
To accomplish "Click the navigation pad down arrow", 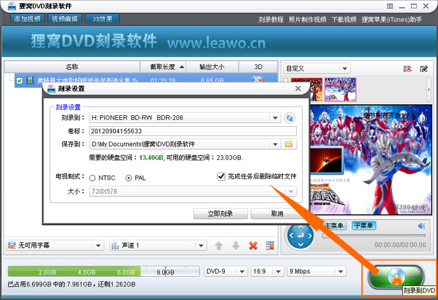I will (301, 245).
